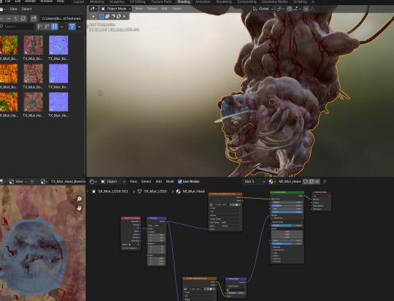Screen dimensions: 394x301
Task: Toggle the Use Nodes checkbox
Action: pos(180,181)
